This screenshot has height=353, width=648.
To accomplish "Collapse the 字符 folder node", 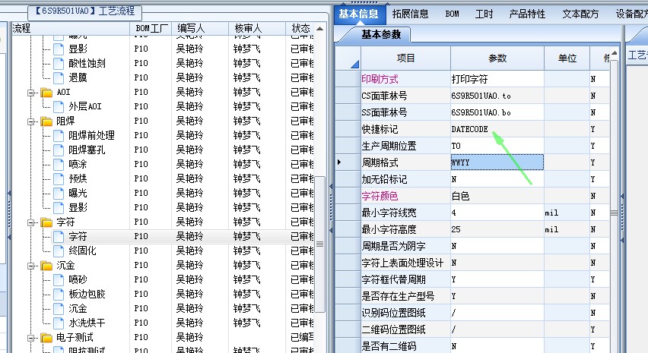I will coord(31,222).
